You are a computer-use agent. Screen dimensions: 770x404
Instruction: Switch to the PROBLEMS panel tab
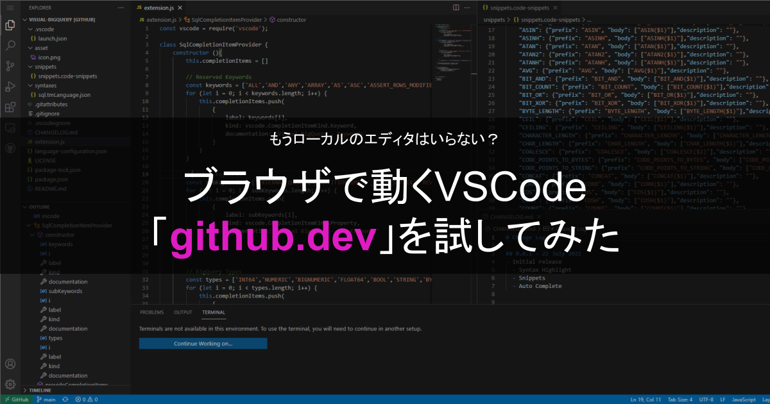(152, 312)
